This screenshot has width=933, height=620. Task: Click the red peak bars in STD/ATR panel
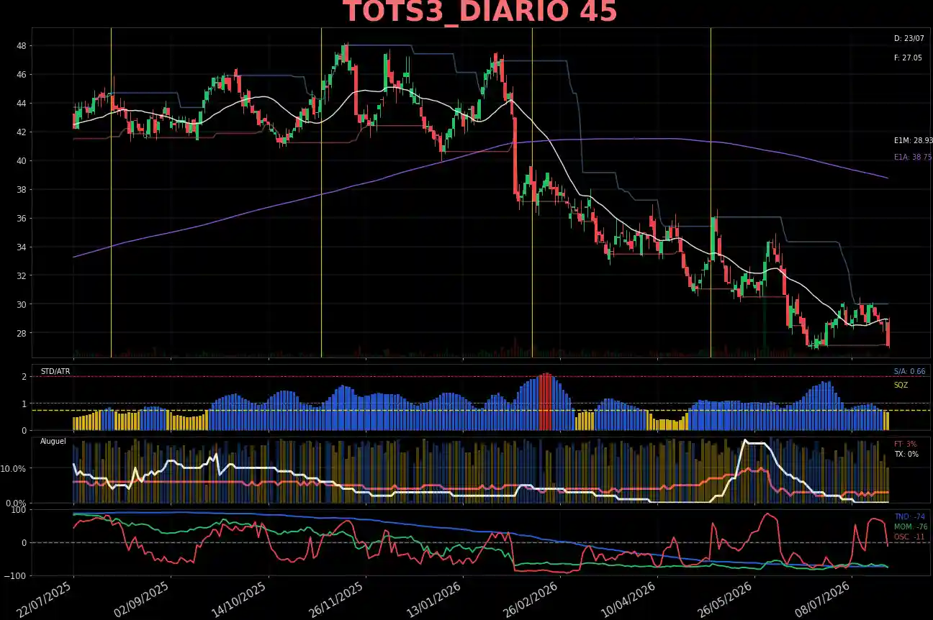[x=546, y=402]
